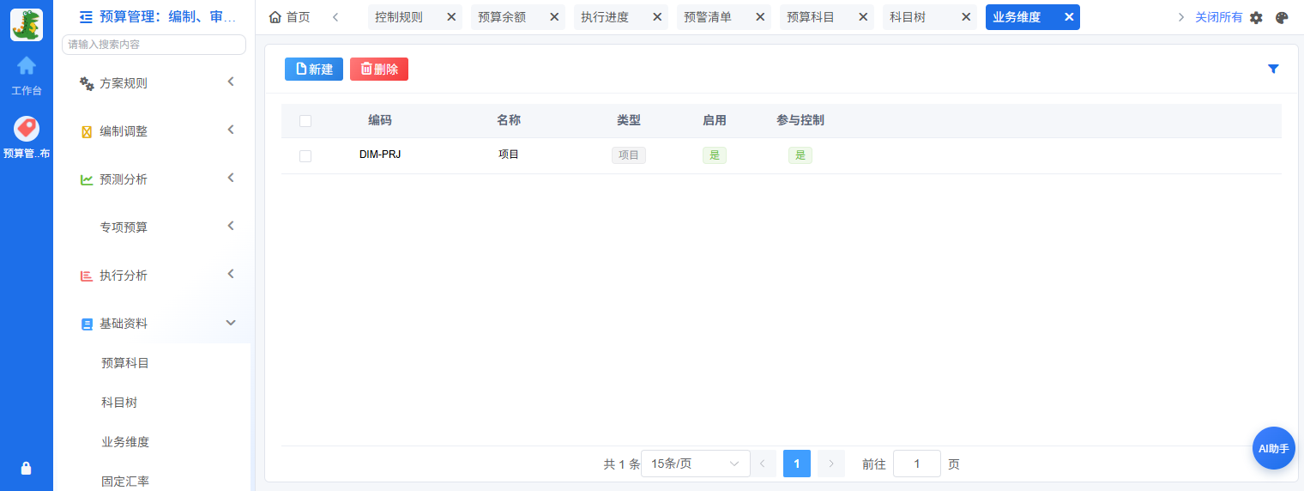
Task: Focus the sidebar search box
Action: [154, 45]
